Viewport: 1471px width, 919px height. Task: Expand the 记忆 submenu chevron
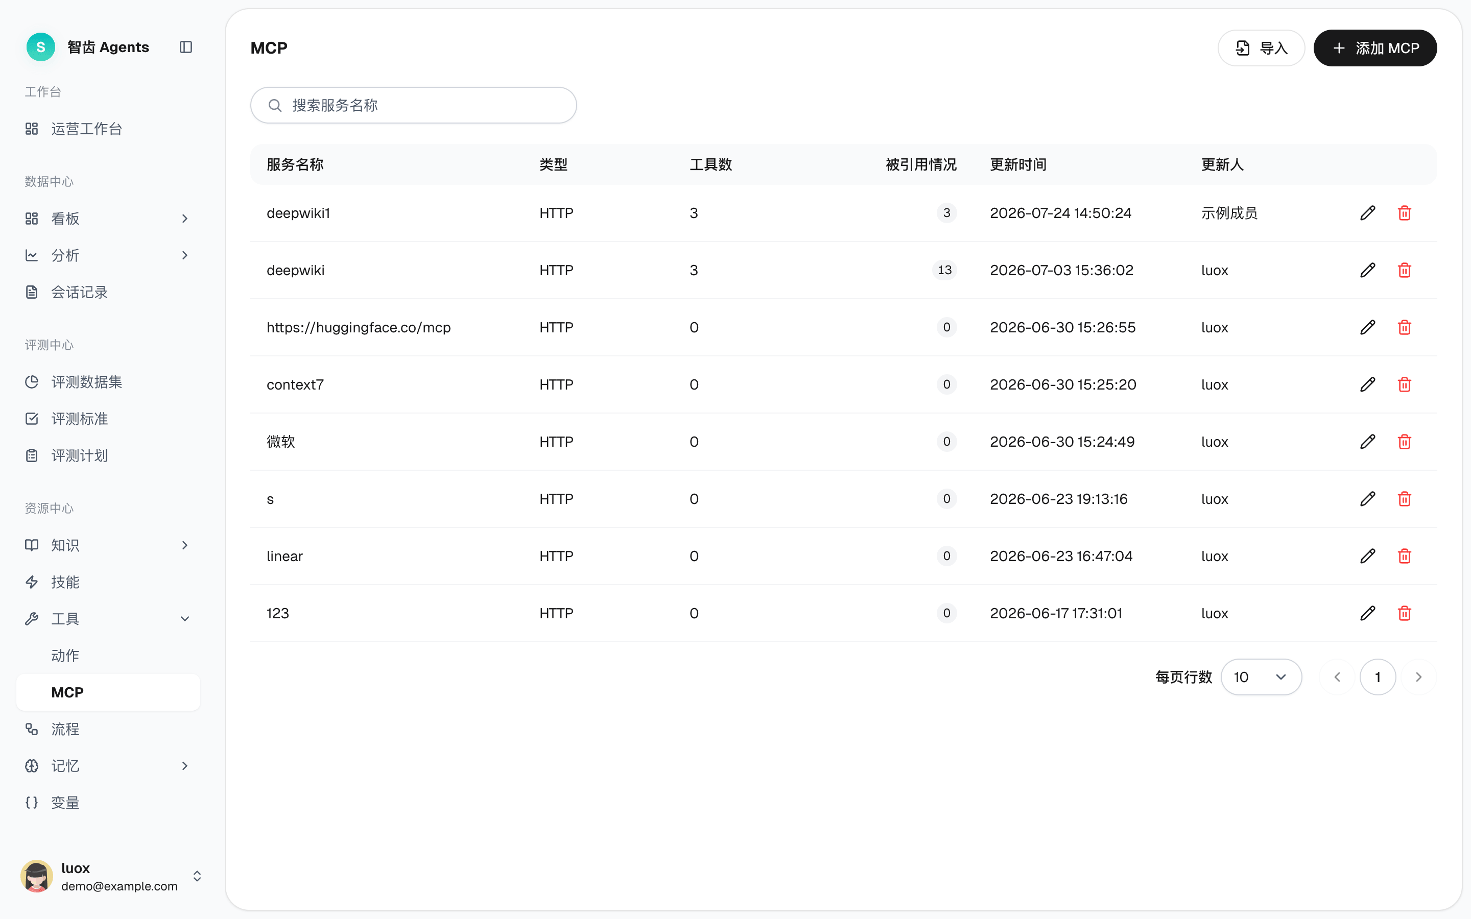185,766
